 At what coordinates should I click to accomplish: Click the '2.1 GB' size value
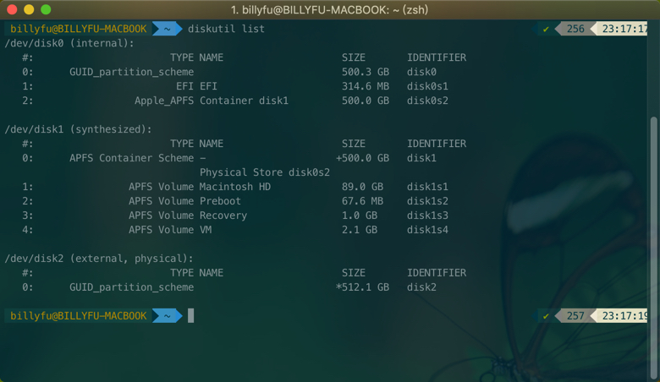coord(360,230)
